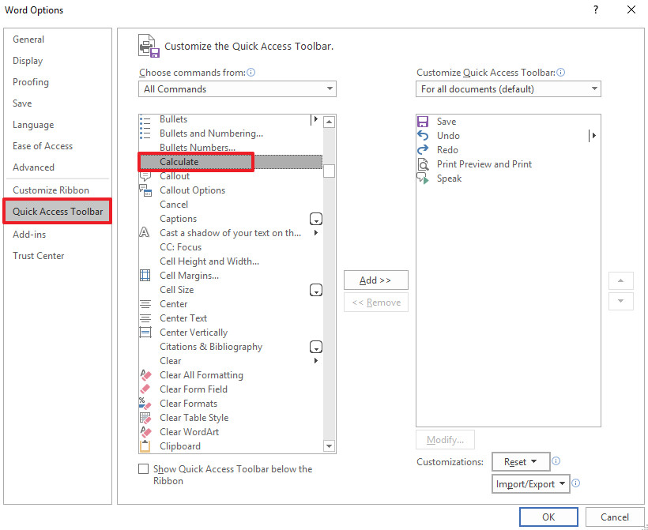648x530 pixels.
Task: Confirm with the OK button
Action: click(548, 517)
